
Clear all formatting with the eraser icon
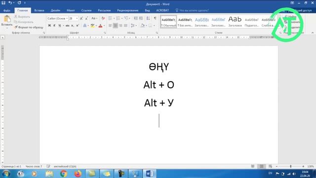click(103, 18)
